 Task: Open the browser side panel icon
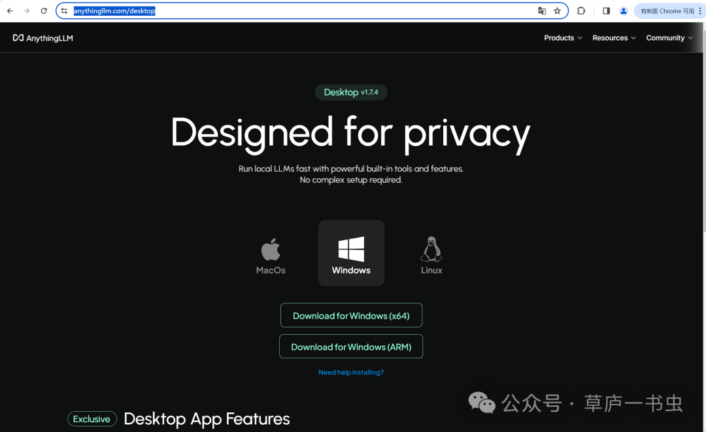point(607,11)
